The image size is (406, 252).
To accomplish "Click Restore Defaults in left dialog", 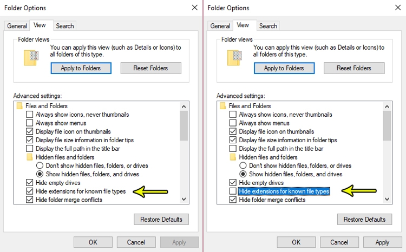I will pos(161,220).
